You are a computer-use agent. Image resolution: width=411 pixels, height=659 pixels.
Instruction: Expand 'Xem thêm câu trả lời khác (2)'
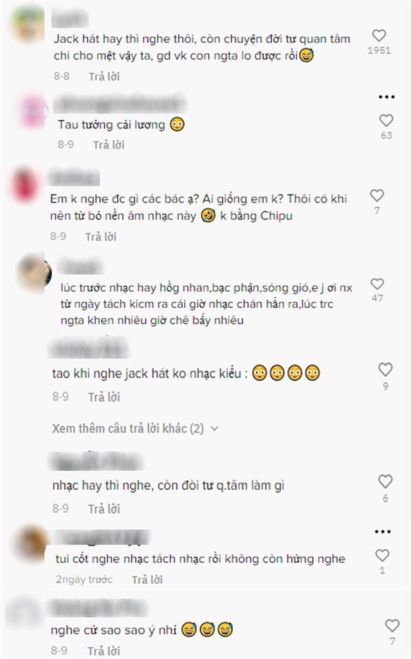click(135, 429)
